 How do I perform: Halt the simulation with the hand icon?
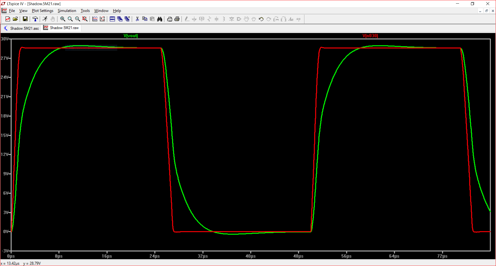tap(53, 19)
